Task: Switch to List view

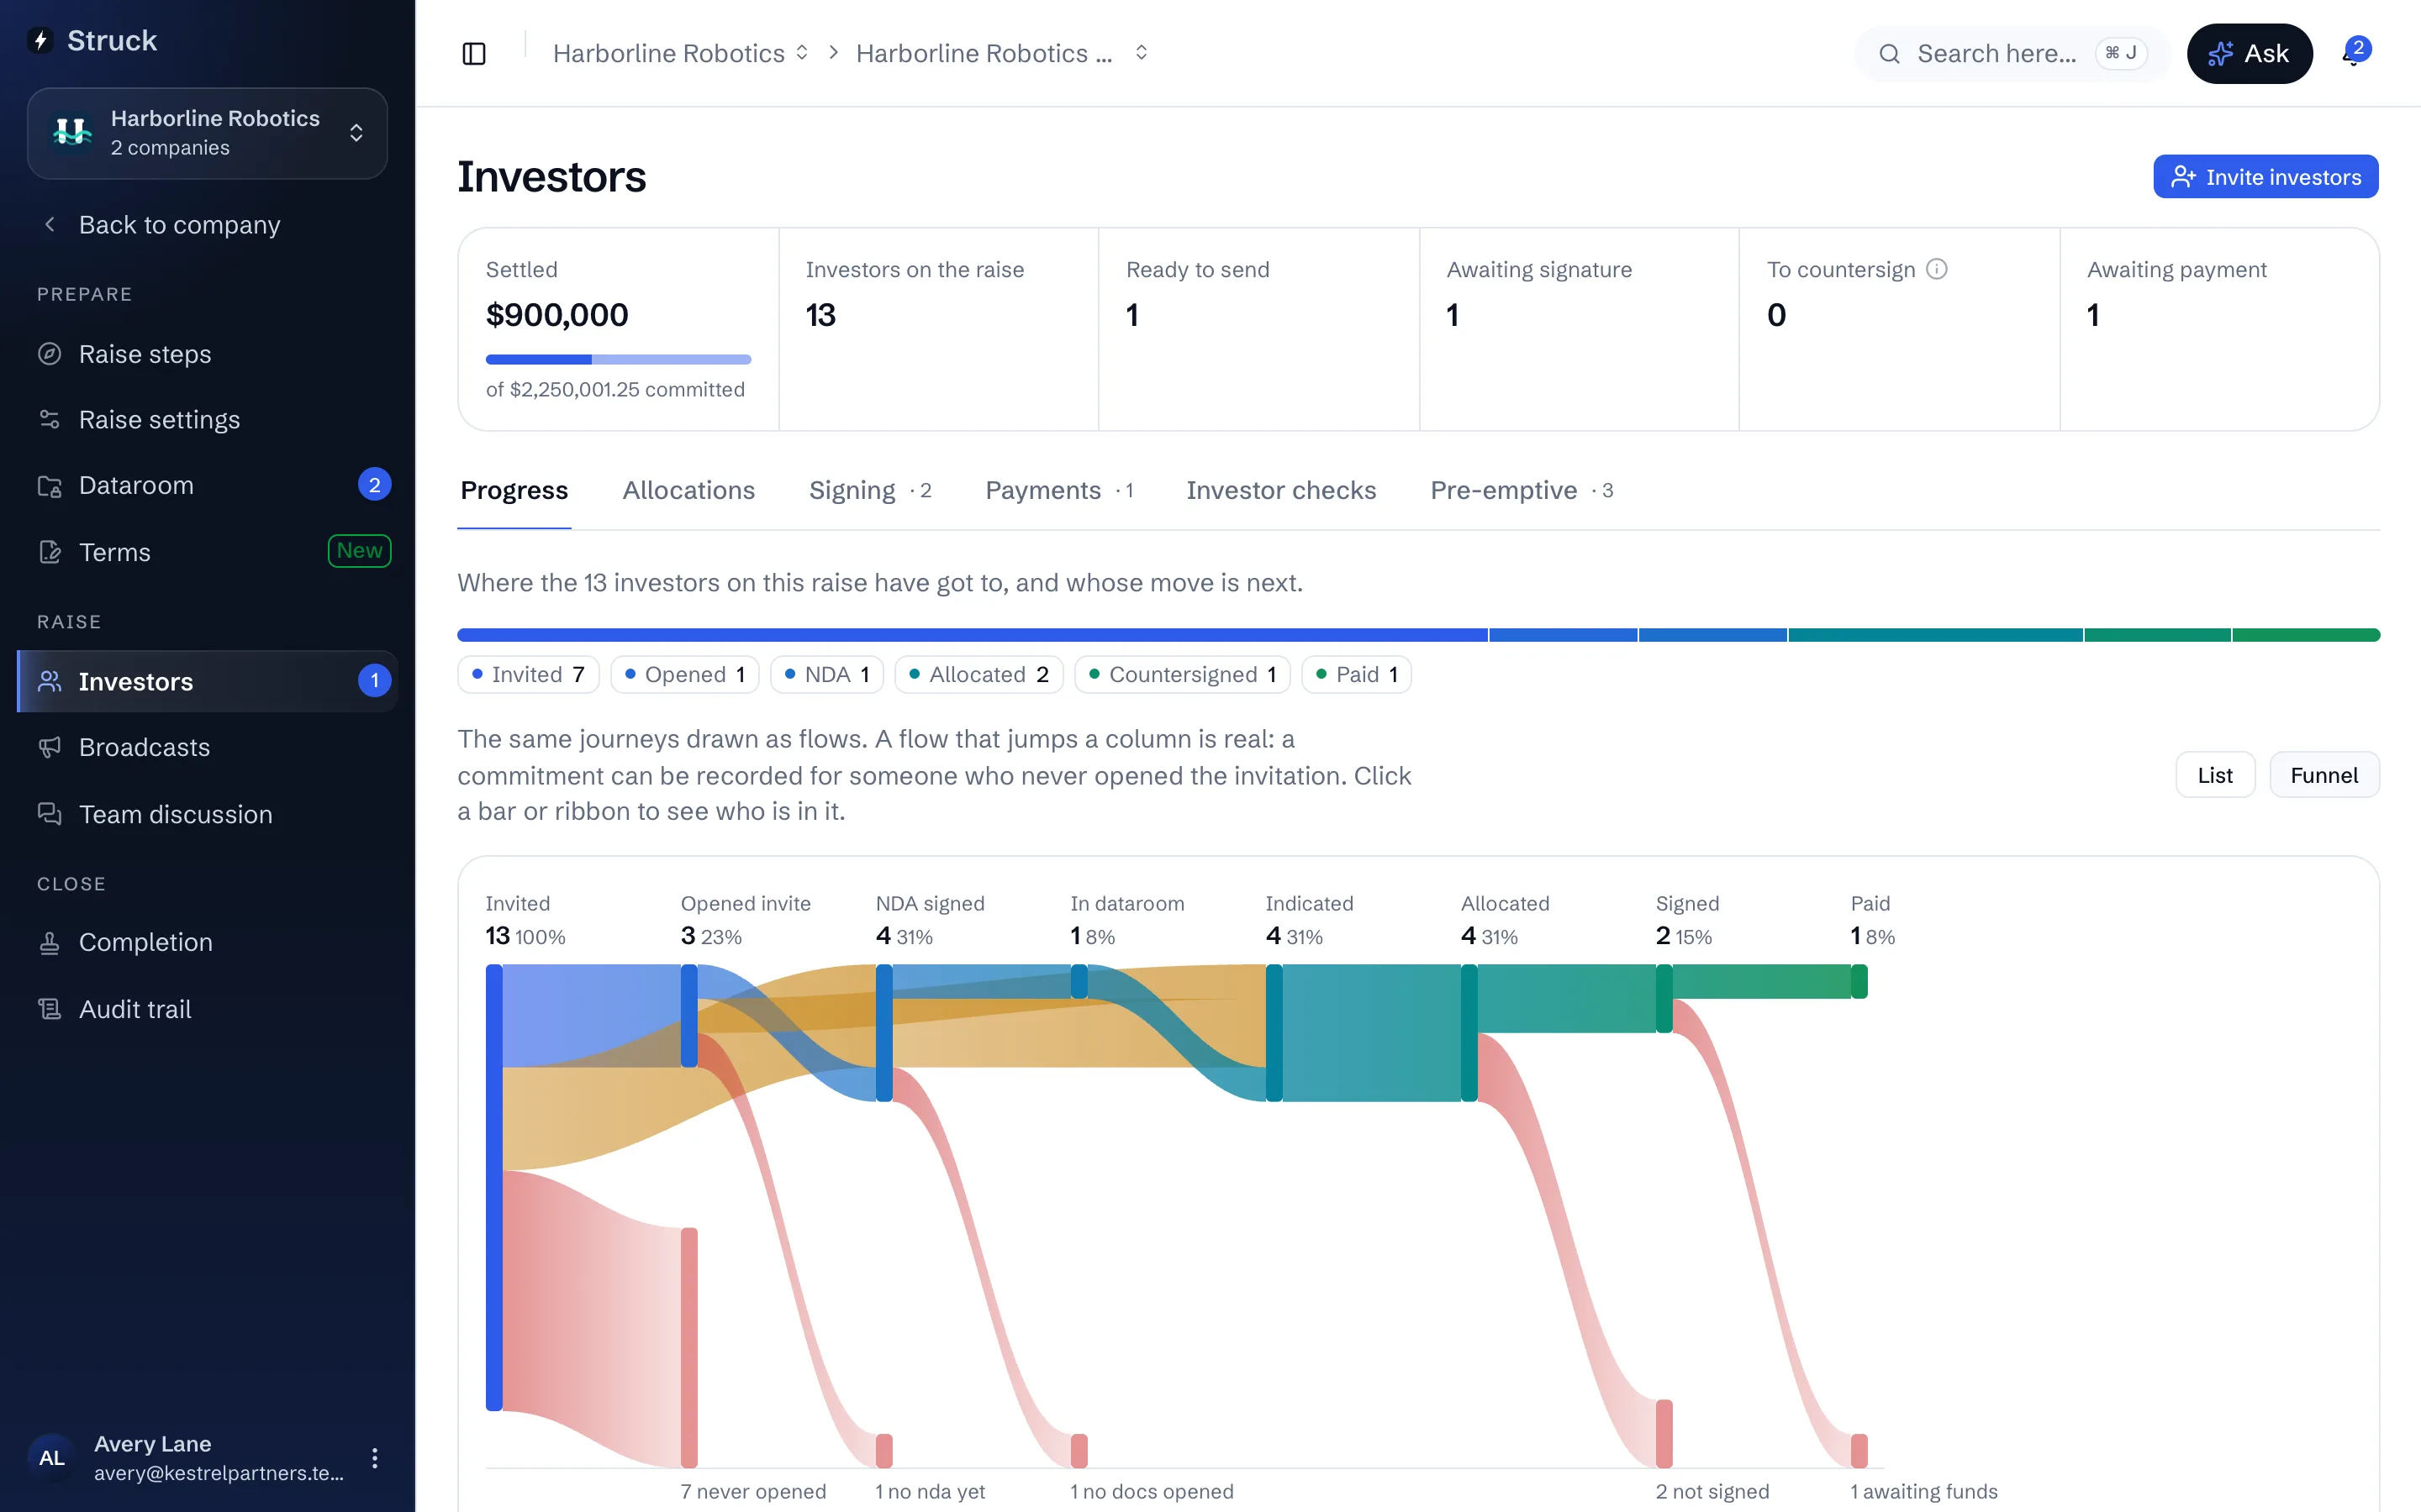Action: (2215, 775)
